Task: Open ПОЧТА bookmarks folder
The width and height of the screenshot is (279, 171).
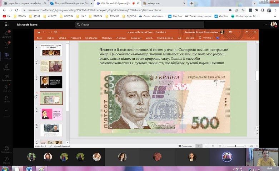Action: pyautogui.click(x=20, y=16)
